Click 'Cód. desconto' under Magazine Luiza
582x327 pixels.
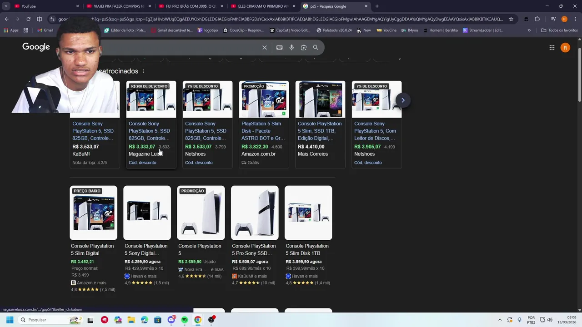[142, 163]
